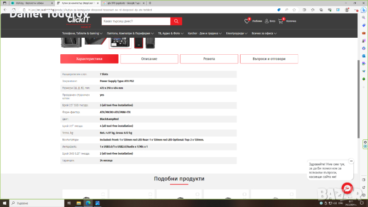Tick compare checkbox on first similar product
Image resolution: width=368 pixels, height=207 pixels.
(x=103, y=194)
